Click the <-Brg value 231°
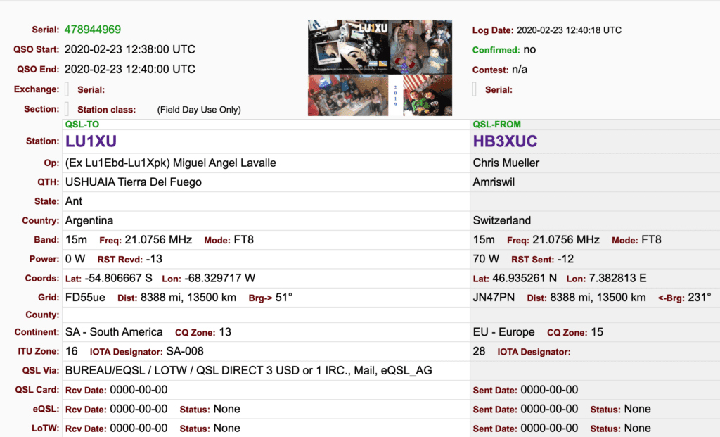Viewport: 720px width, 437px height. pyautogui.click(x=700, y=297)
